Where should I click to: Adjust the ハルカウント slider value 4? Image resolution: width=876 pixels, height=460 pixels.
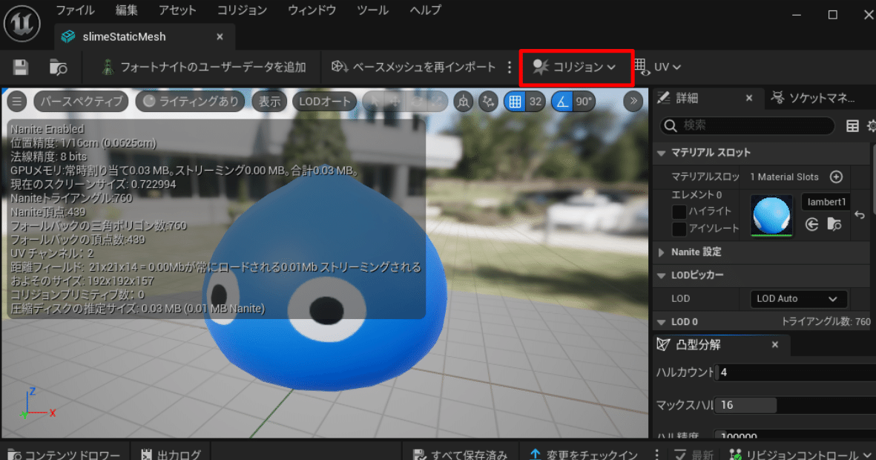[x=796, y=372]
